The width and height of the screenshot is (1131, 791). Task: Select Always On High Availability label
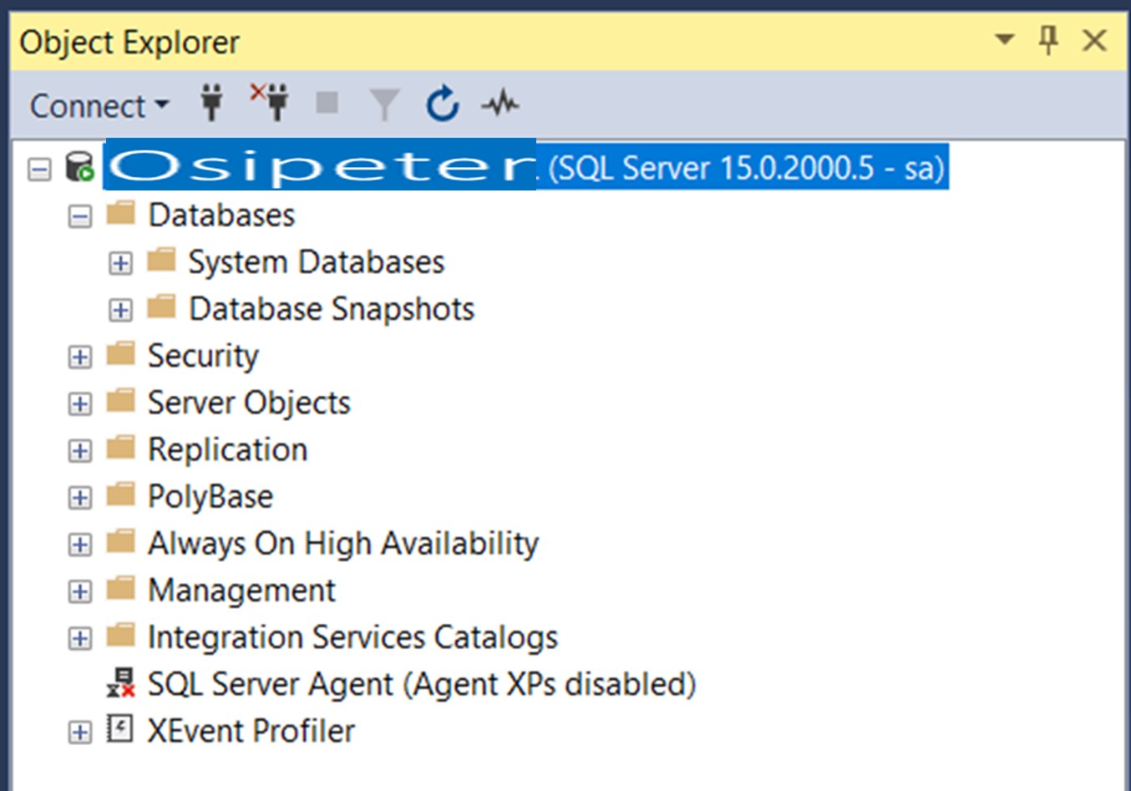tap(343, 544)
